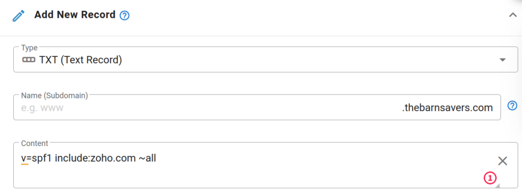Focus the Name (Subdomain) input field
522x196 pixels.
(257, 108)
